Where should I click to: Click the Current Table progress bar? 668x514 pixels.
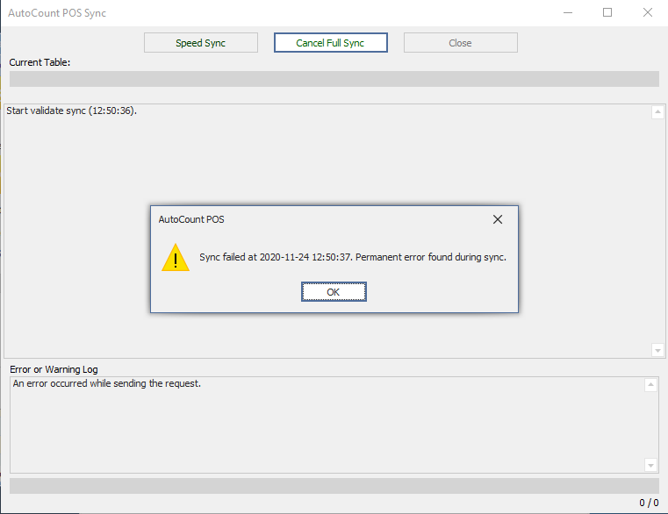(334, 79)
